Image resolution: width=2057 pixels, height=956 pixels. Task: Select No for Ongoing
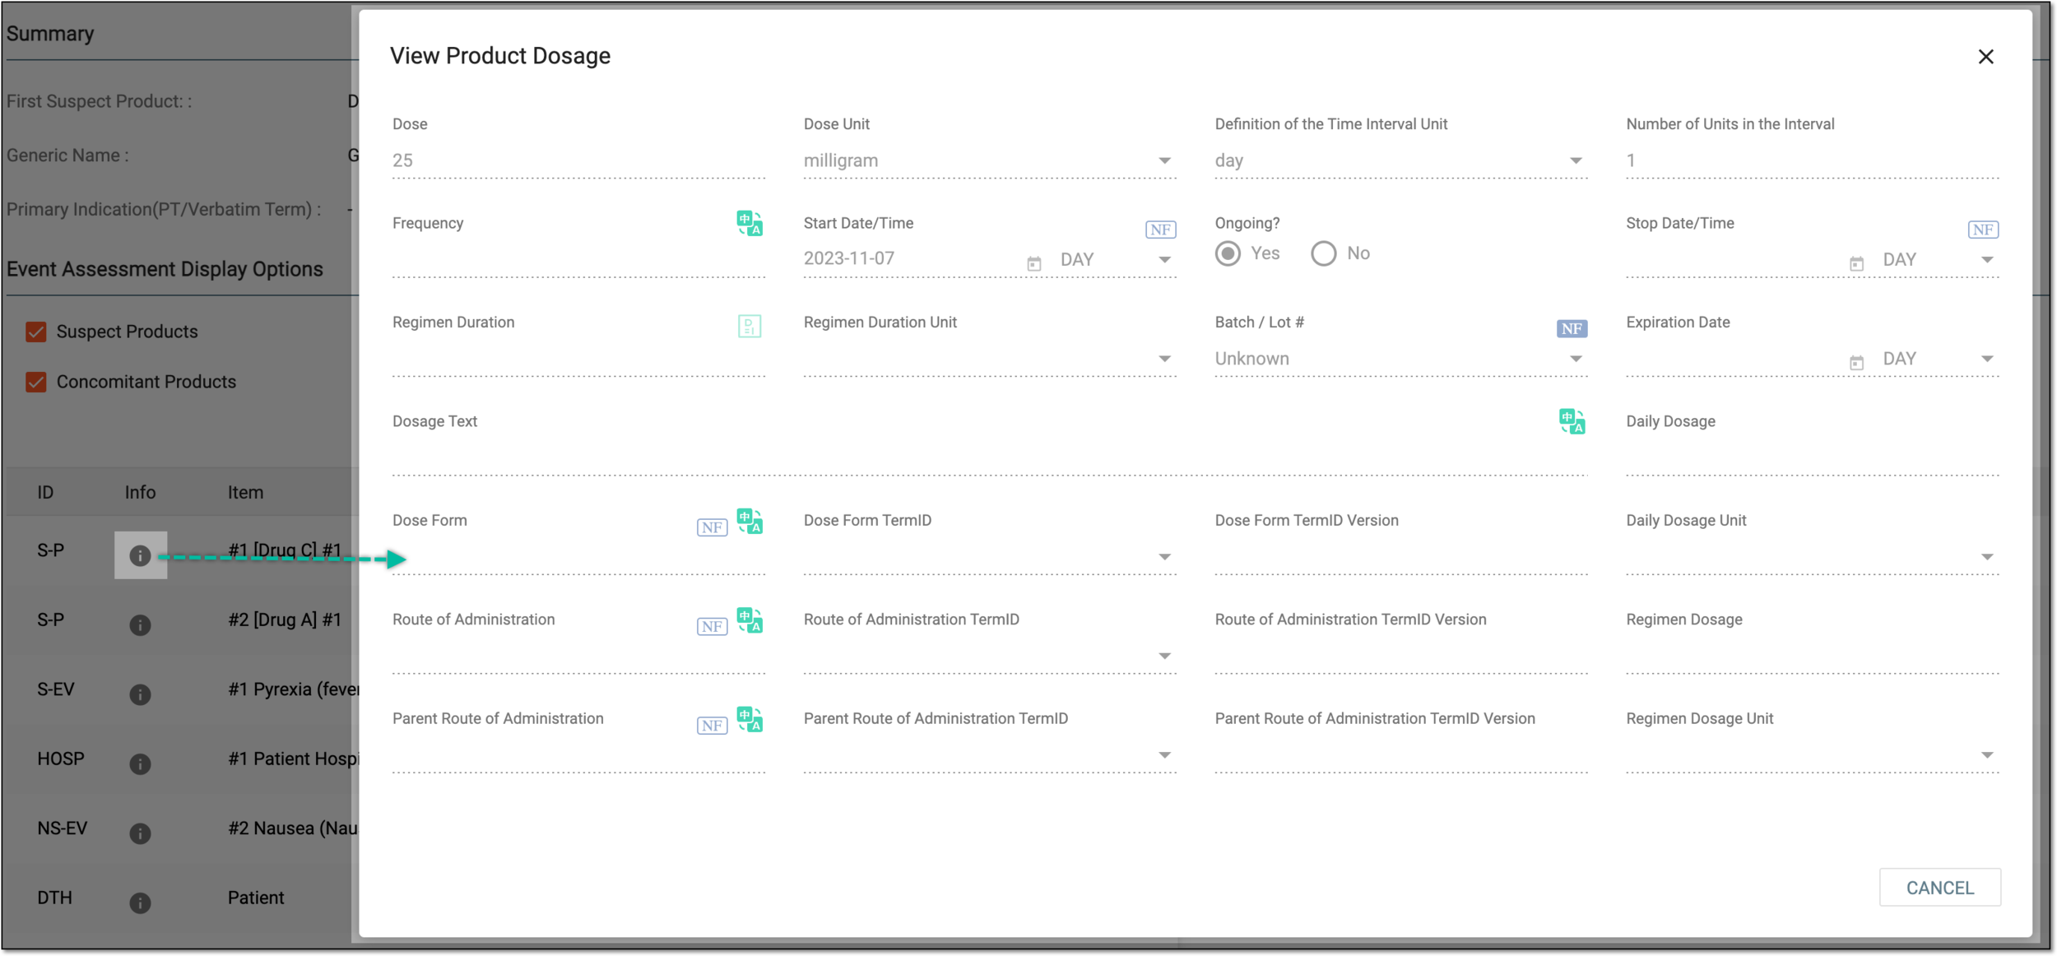[x=1323, y=253]
